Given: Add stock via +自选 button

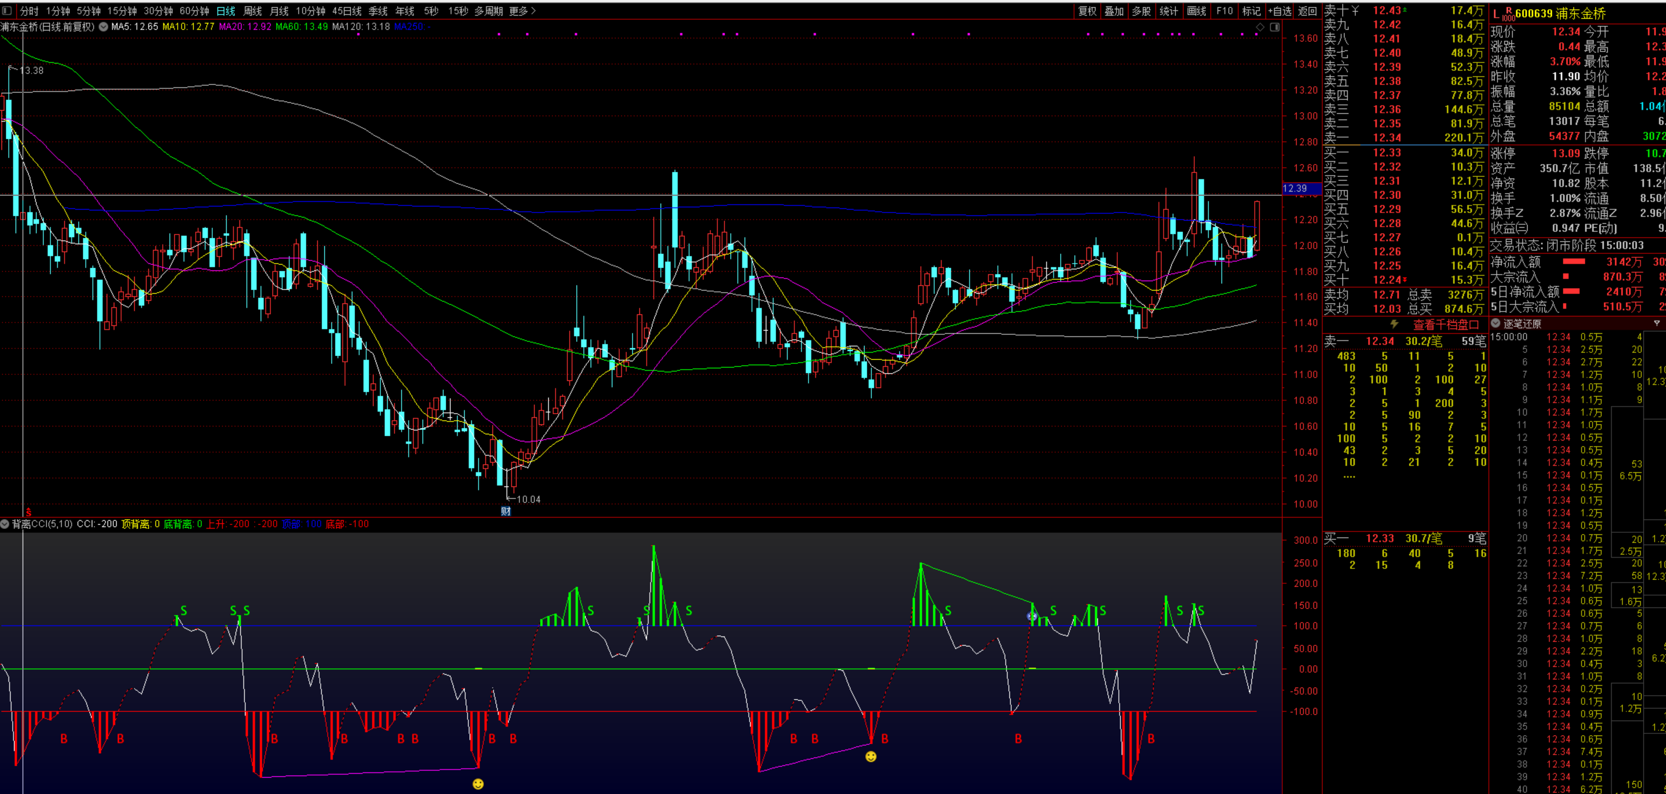Looking at the screenshot, I should 1279,11.
